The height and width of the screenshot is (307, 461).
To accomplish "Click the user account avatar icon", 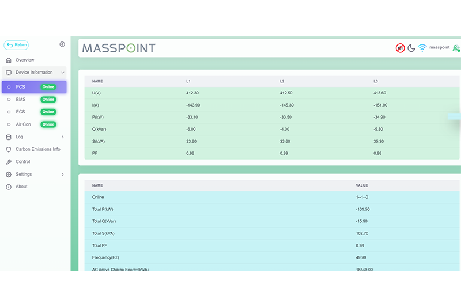I will pos(456,48).
